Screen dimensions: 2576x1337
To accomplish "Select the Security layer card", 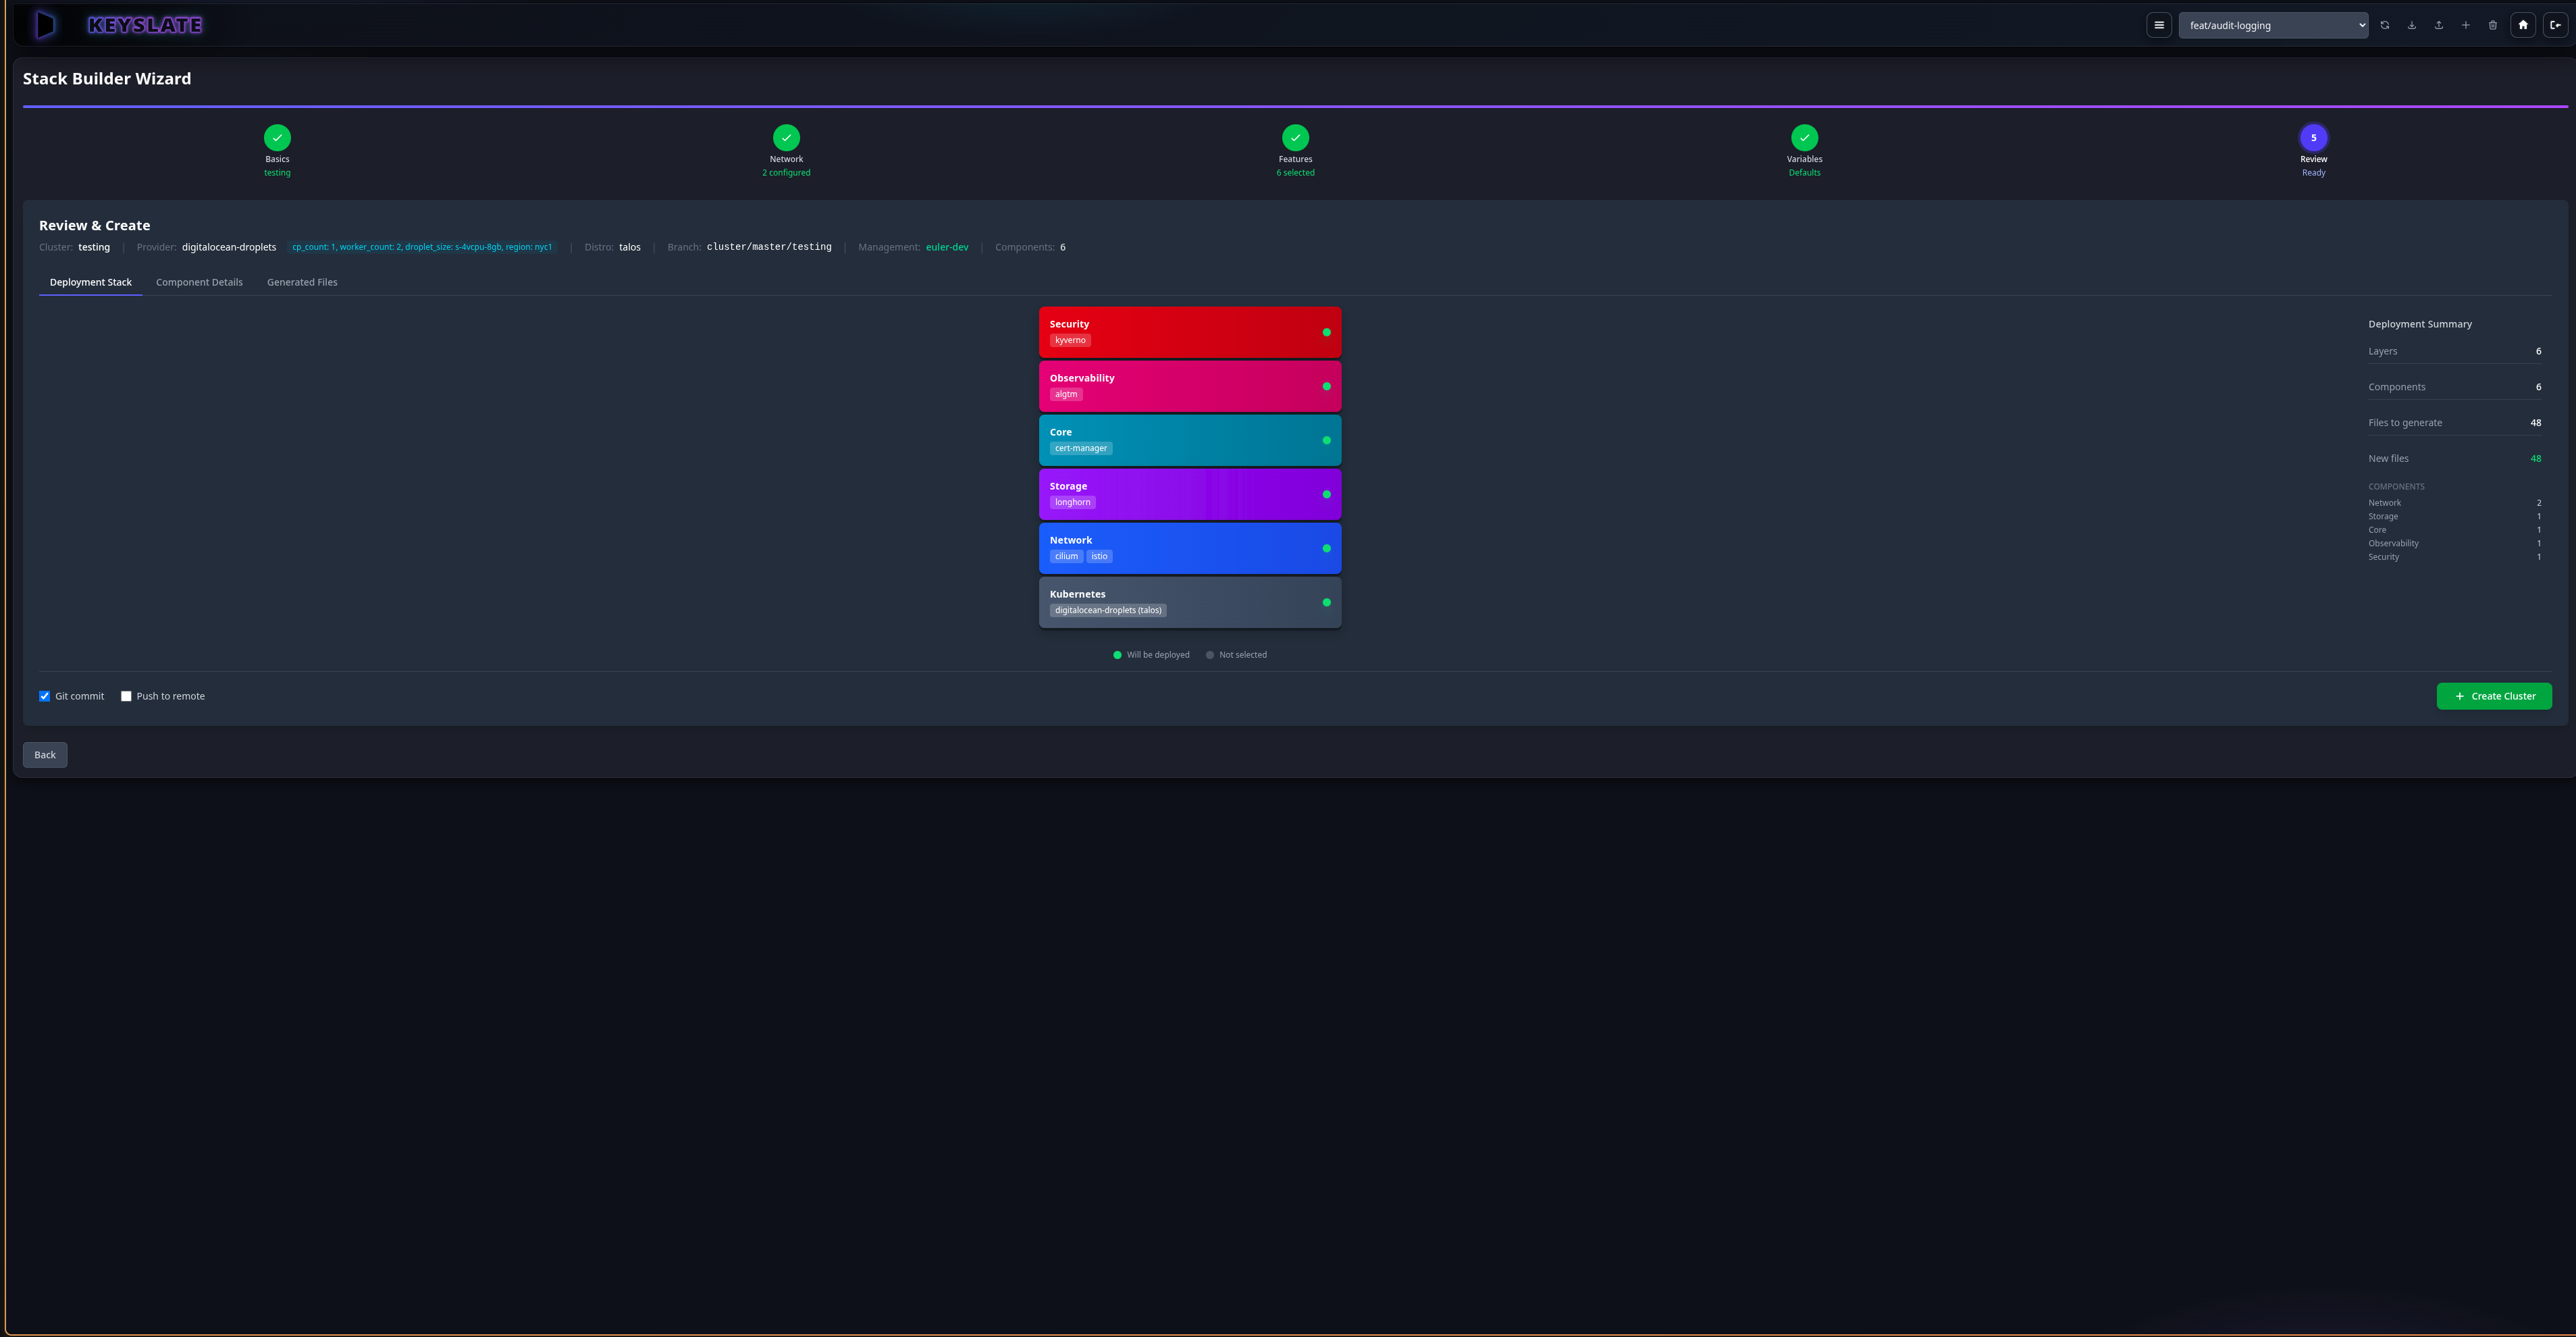I will [x=1190, y=332].
